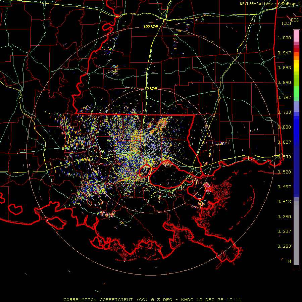Select the 0.413 scale value
This screenshot has height=302, width=302.
pyautogui.click(x=284, y=202)
